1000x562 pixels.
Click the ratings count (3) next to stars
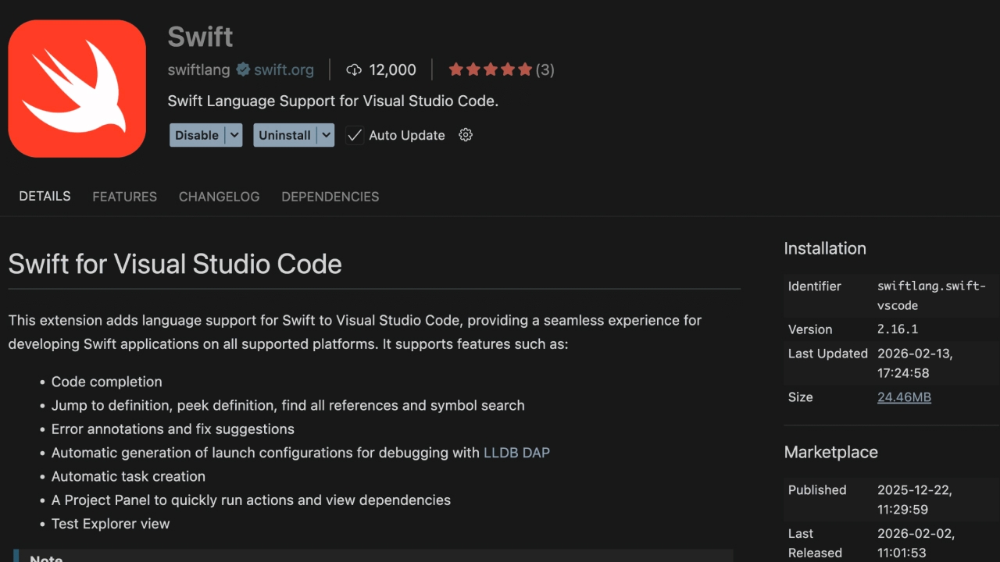[545, 69]
